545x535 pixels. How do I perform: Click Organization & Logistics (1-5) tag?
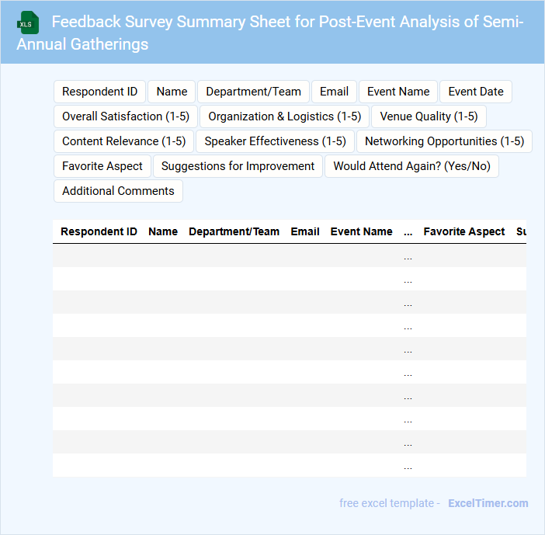(284, 116)
